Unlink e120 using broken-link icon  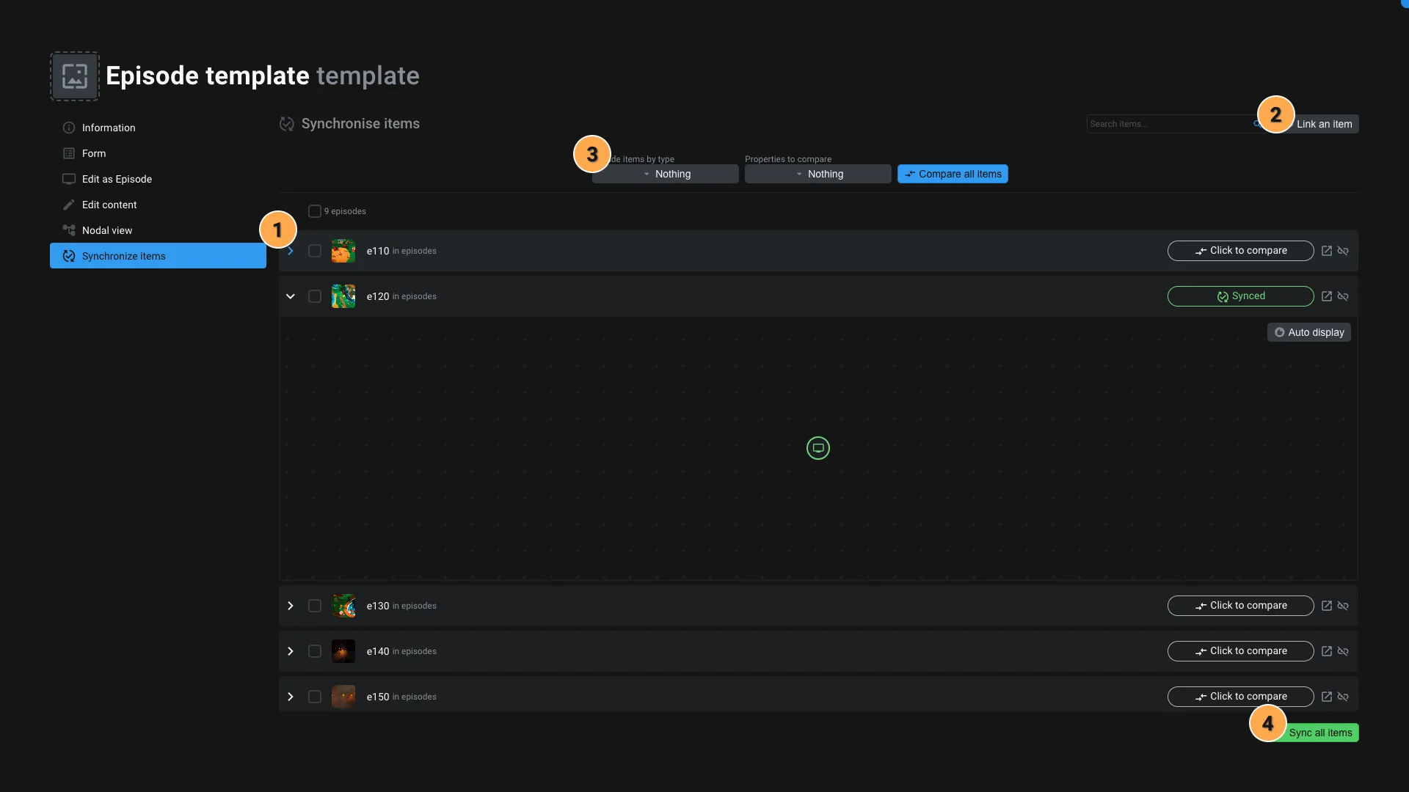(1343, 296)
